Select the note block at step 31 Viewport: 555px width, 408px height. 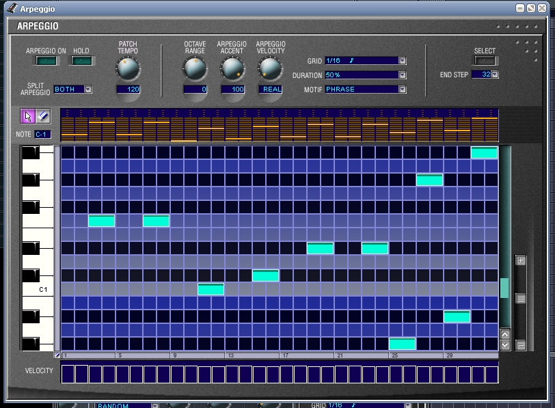point(484,152)
